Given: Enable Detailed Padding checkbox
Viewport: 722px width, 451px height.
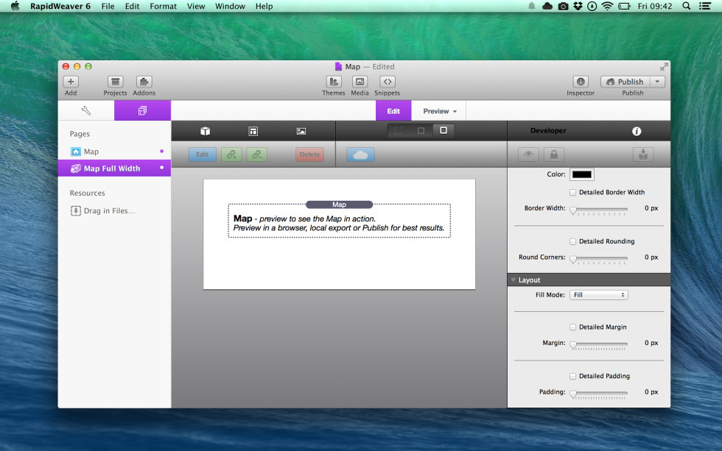Looking at the screenshot, I should [573, 376].
